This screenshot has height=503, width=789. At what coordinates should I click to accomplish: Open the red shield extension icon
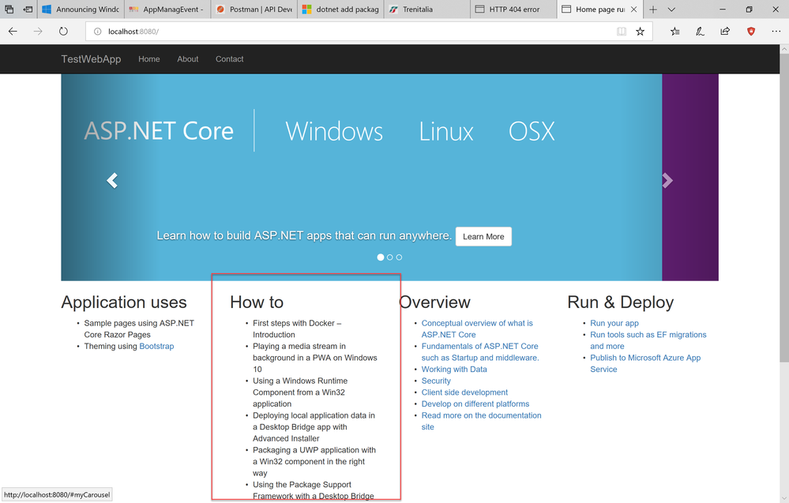pos(751,31)
